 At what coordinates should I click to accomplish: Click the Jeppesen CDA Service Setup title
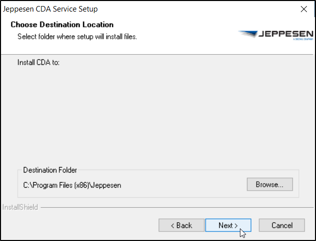tap(50, 9)
